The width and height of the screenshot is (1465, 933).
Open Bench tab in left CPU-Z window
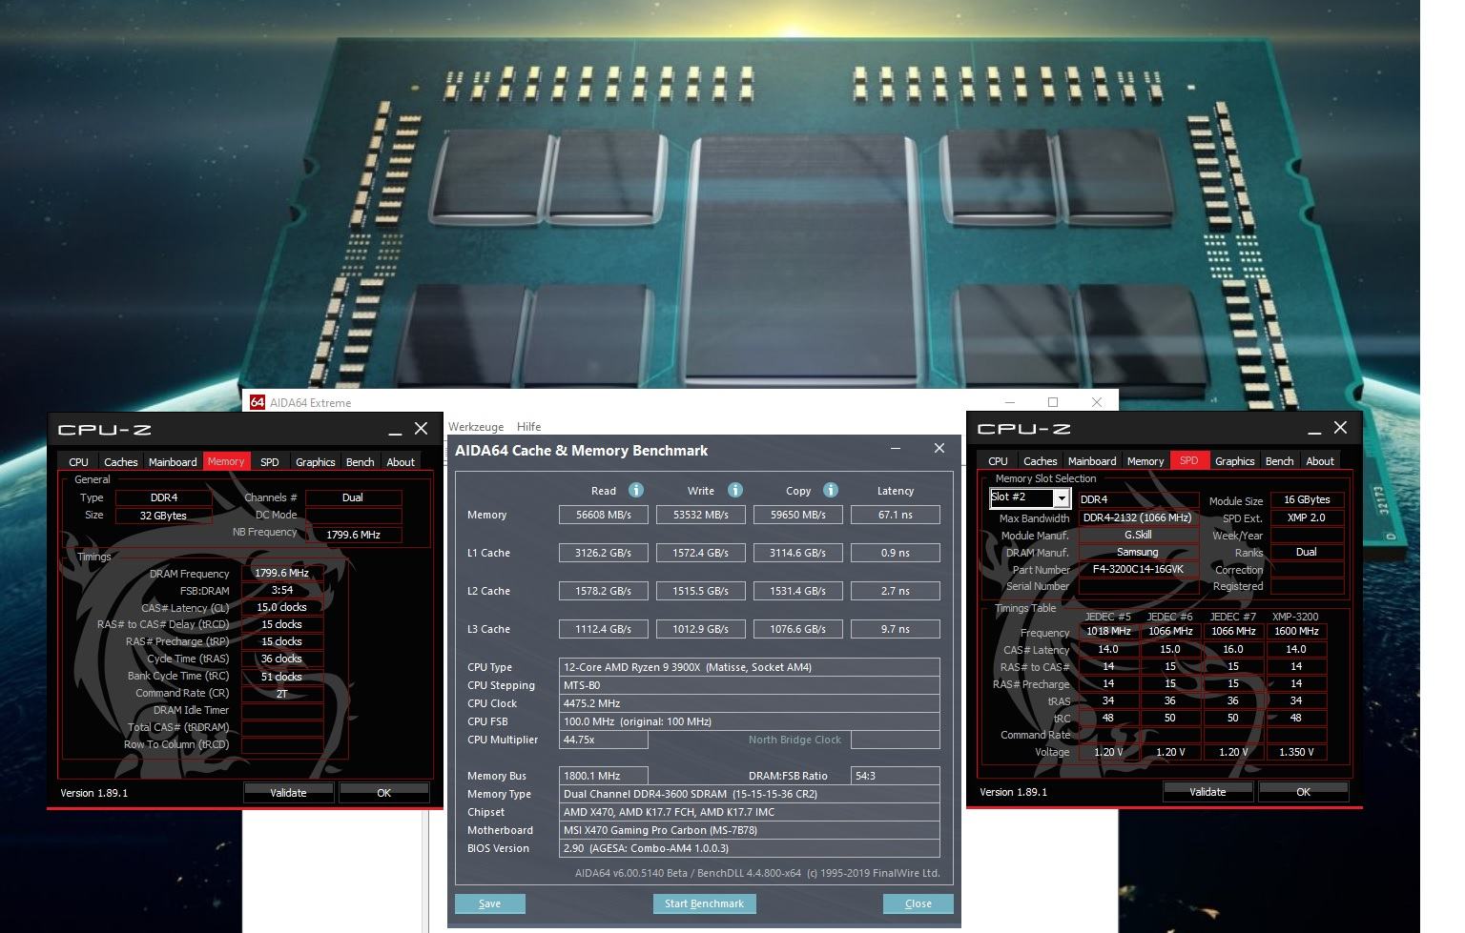pyautogui.click(x=360, y=461)
